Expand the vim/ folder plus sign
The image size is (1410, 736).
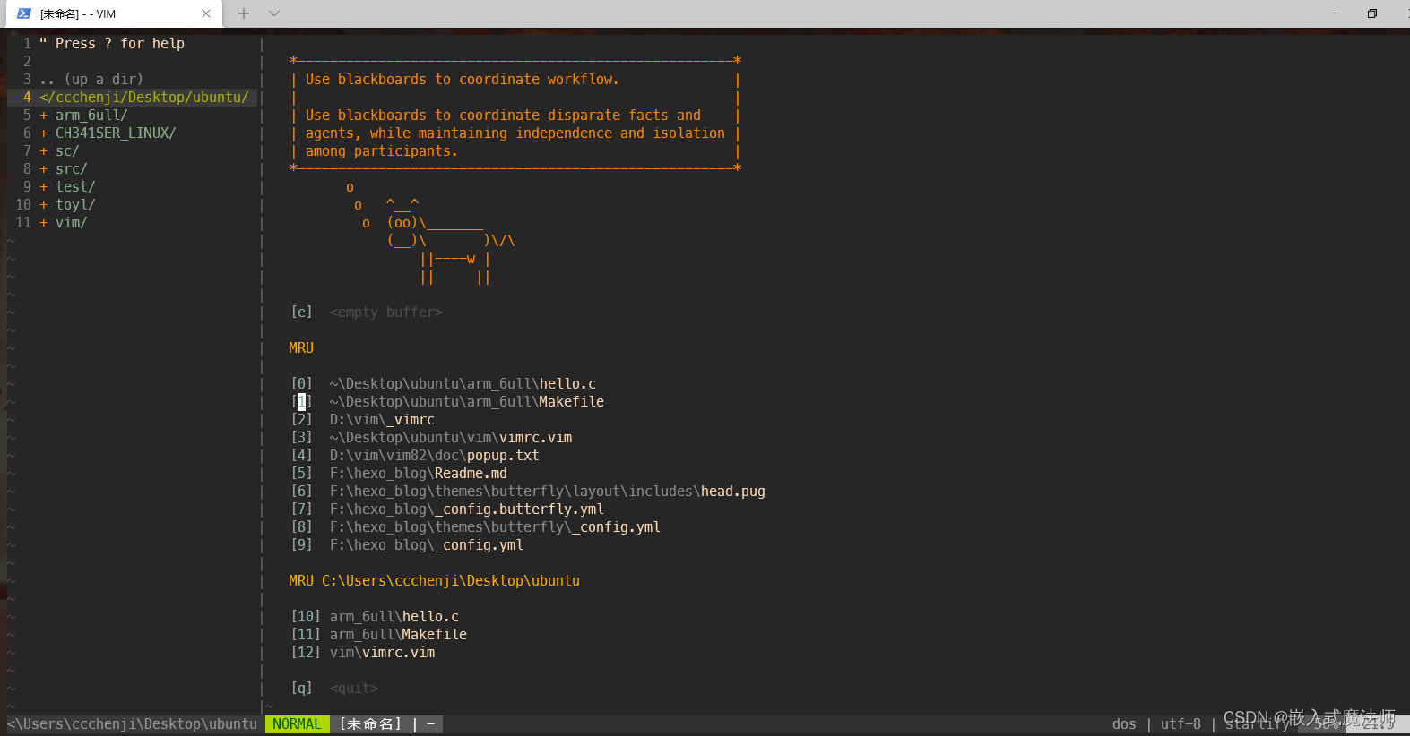click(43, 222)
